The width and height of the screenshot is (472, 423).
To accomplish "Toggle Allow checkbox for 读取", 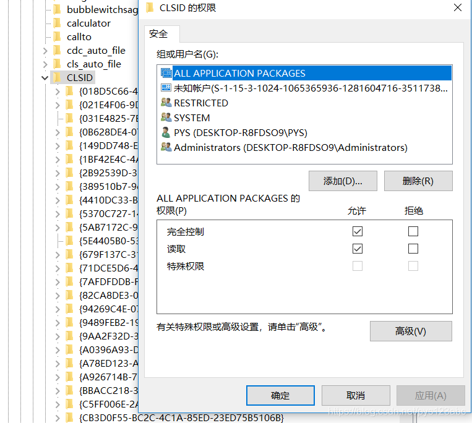I will point(358,249).
